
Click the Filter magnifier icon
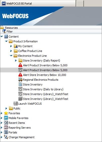(x=4, y=31)
